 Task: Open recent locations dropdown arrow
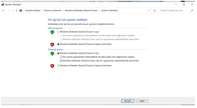[x=13, y=11]
